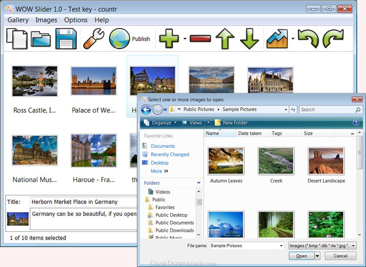
Task: Open the Gallery menu
Action: pyautogui.click(x=18, y=20)
